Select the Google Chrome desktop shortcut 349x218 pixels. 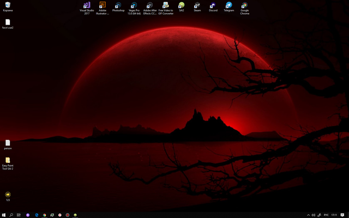point(245,8)
